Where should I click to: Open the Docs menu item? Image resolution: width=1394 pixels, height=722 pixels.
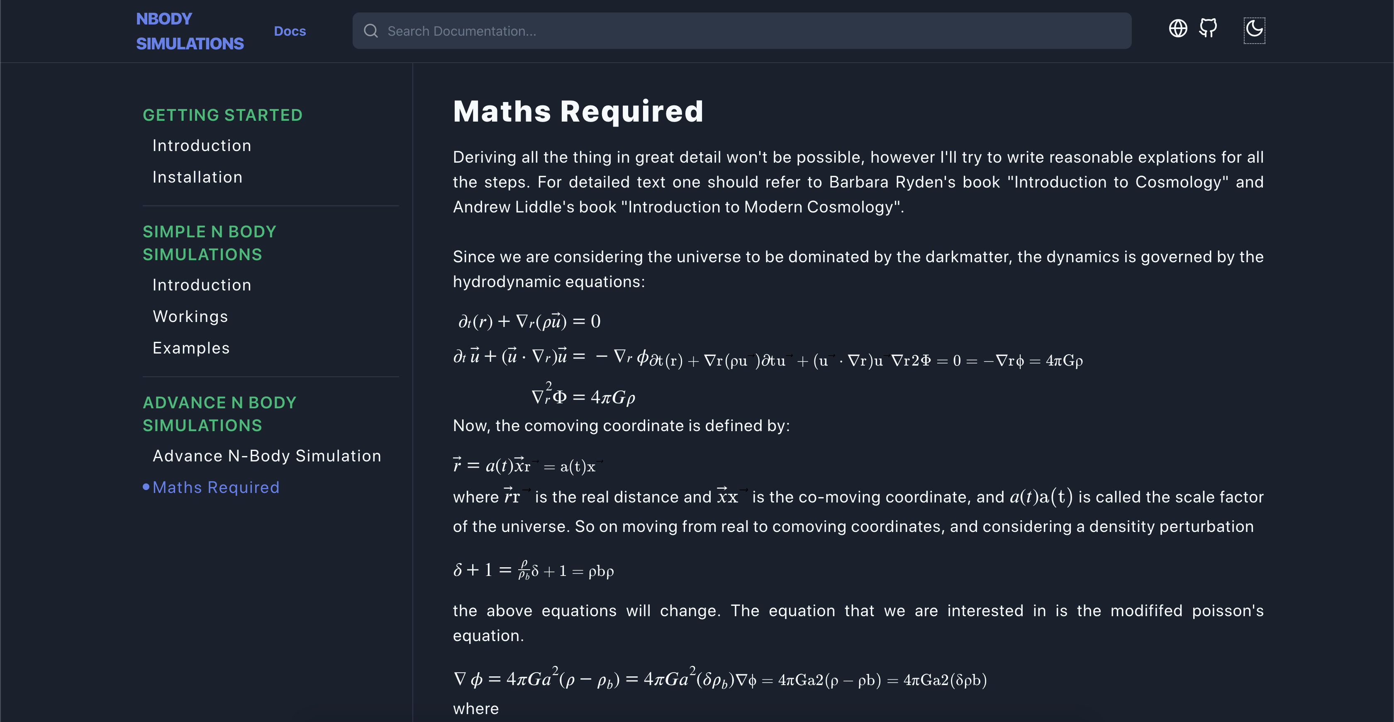pyautogui.click(x=290, y=31)
